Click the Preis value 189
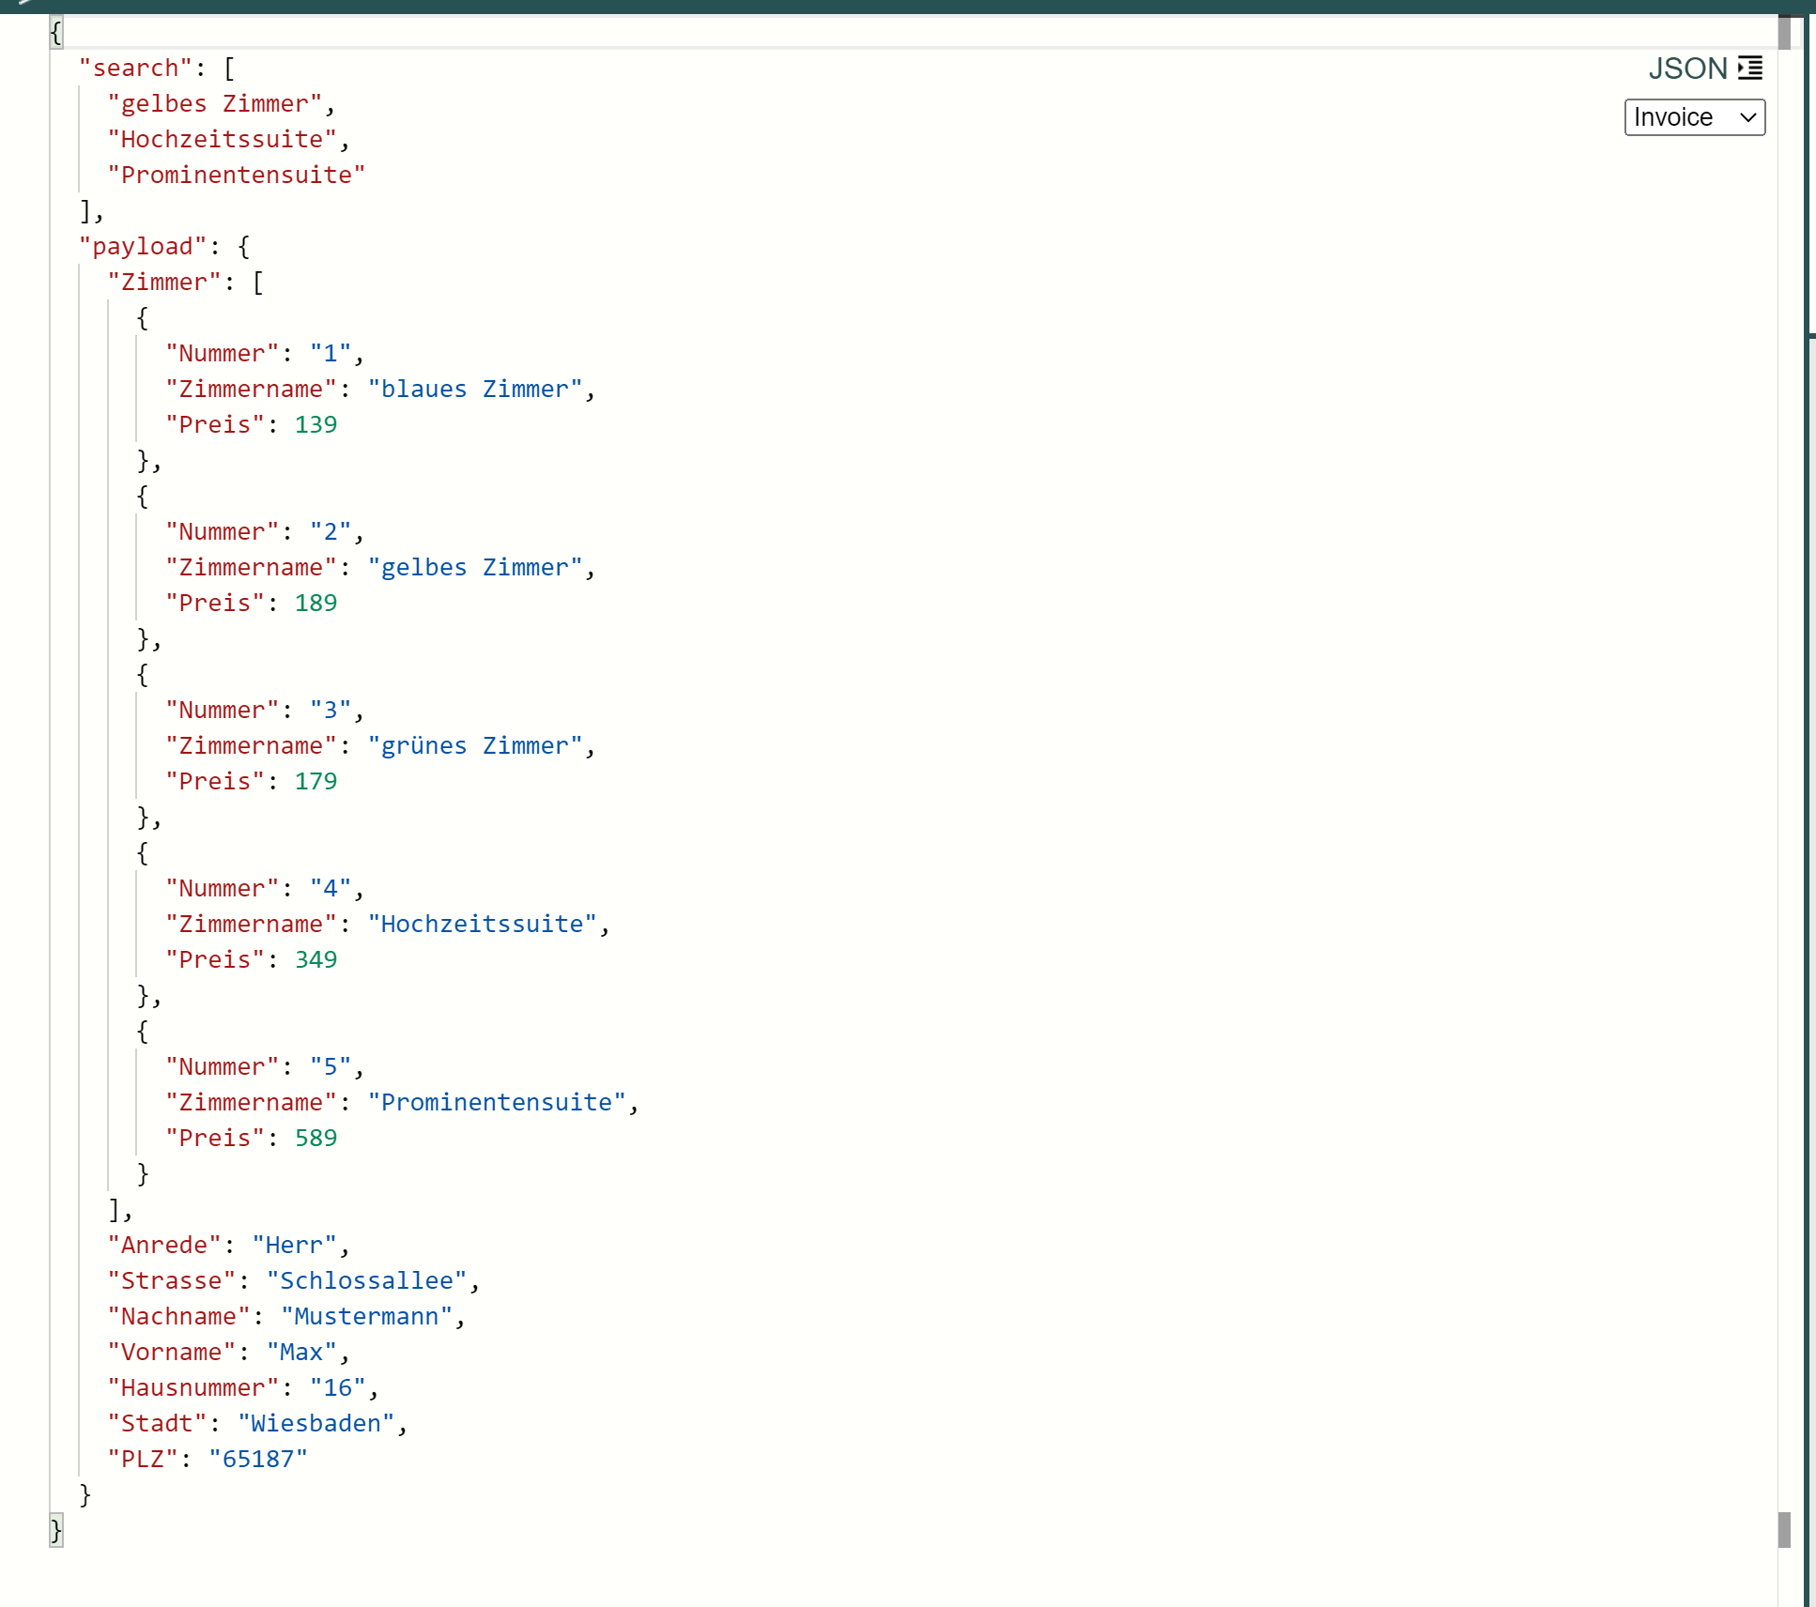This screenshot has height=1607, width=1816. (x=315, y=604)
